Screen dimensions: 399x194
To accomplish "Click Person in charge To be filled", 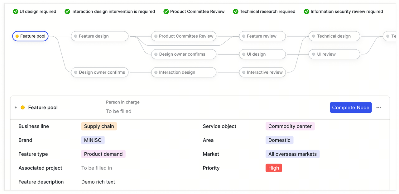I will point(118,111).
